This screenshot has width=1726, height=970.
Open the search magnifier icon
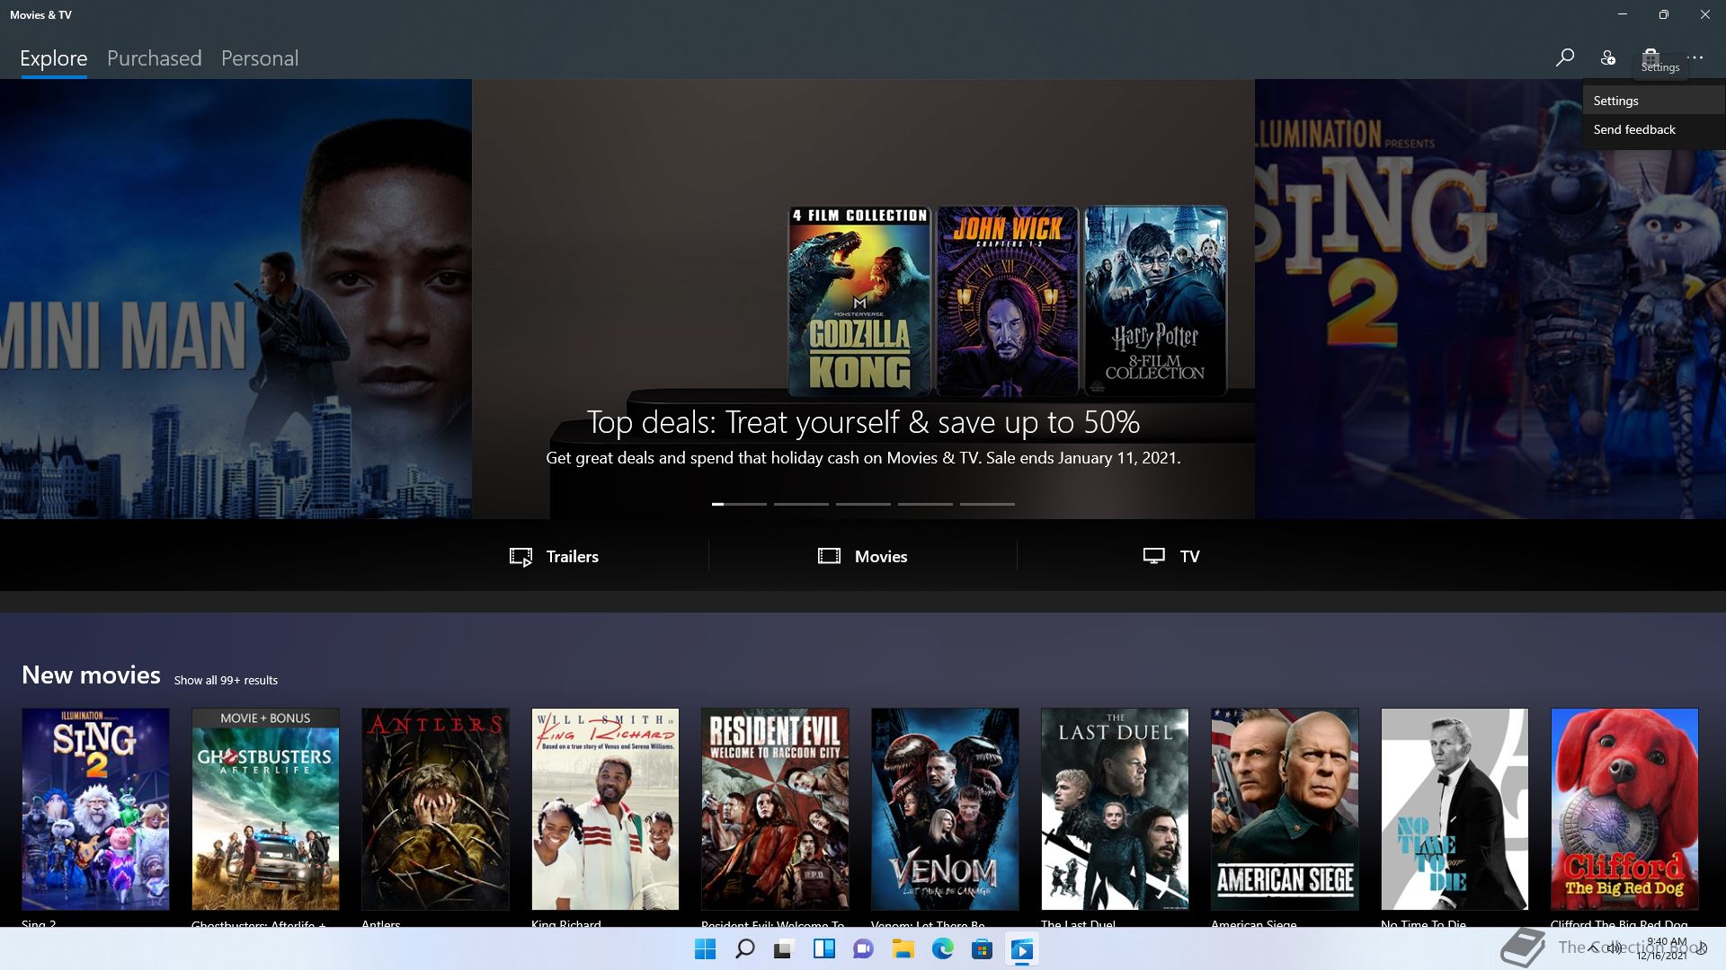[1564, 57]
